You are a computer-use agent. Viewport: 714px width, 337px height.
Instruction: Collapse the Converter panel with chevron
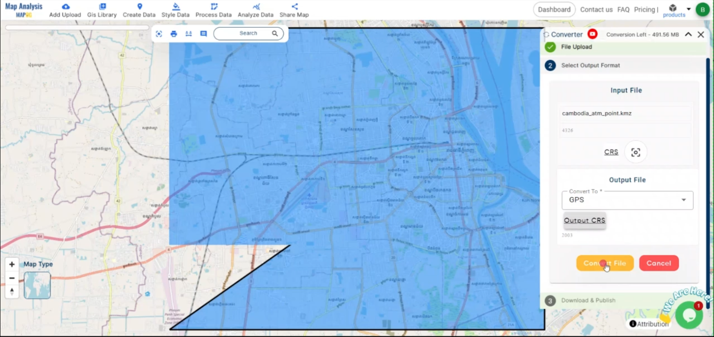pyautogui.click(x=688, y=34)
